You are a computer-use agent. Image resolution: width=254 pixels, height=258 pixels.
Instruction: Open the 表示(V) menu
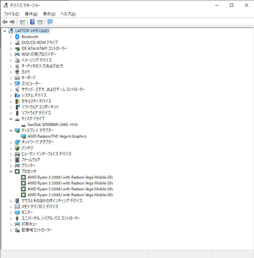49,14
